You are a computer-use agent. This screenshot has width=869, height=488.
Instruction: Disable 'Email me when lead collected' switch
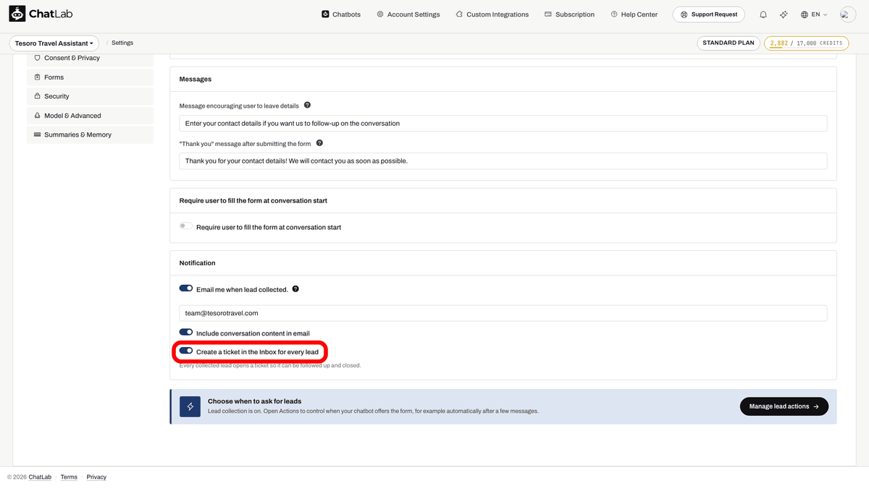tap(186, 288)
